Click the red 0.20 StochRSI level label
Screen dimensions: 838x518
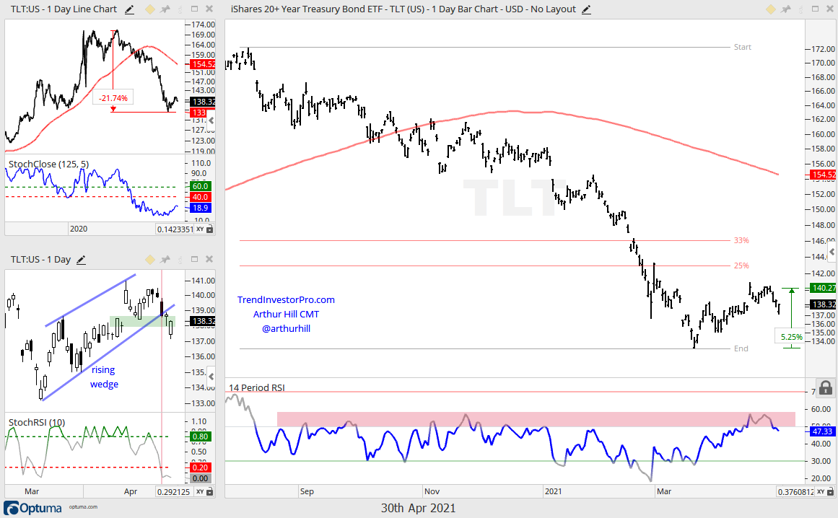click(x=201, y=467)
